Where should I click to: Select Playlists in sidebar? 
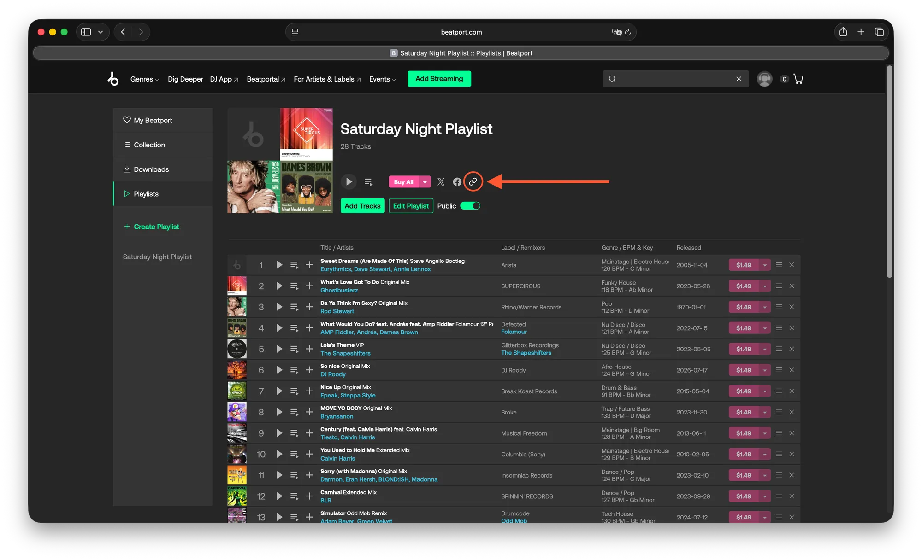[163, 194]
